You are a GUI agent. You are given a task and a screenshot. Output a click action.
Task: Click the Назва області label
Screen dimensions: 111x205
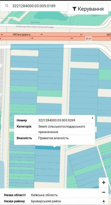15,195
